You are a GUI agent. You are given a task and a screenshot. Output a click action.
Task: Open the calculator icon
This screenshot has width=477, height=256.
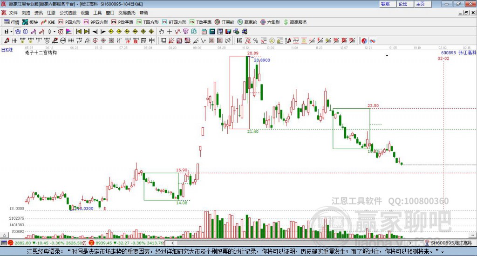coord(212,32)
